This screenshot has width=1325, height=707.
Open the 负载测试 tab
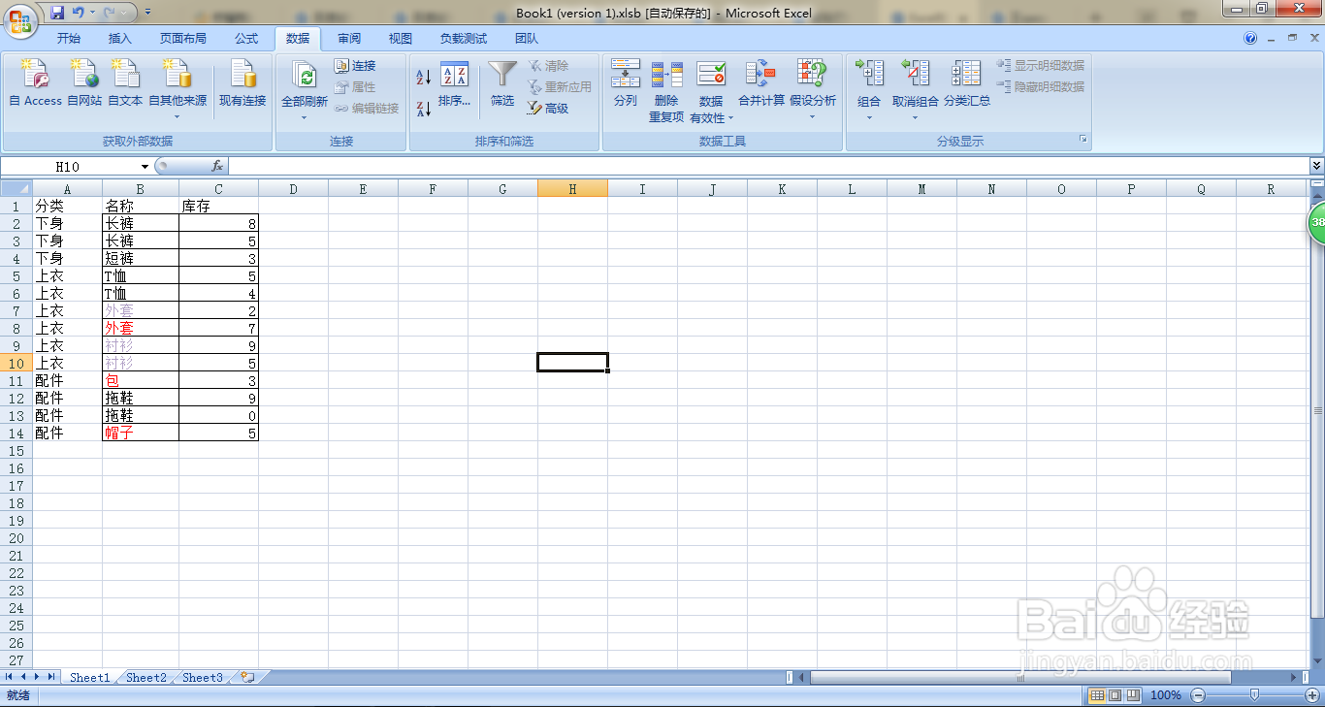coord(464,39)
